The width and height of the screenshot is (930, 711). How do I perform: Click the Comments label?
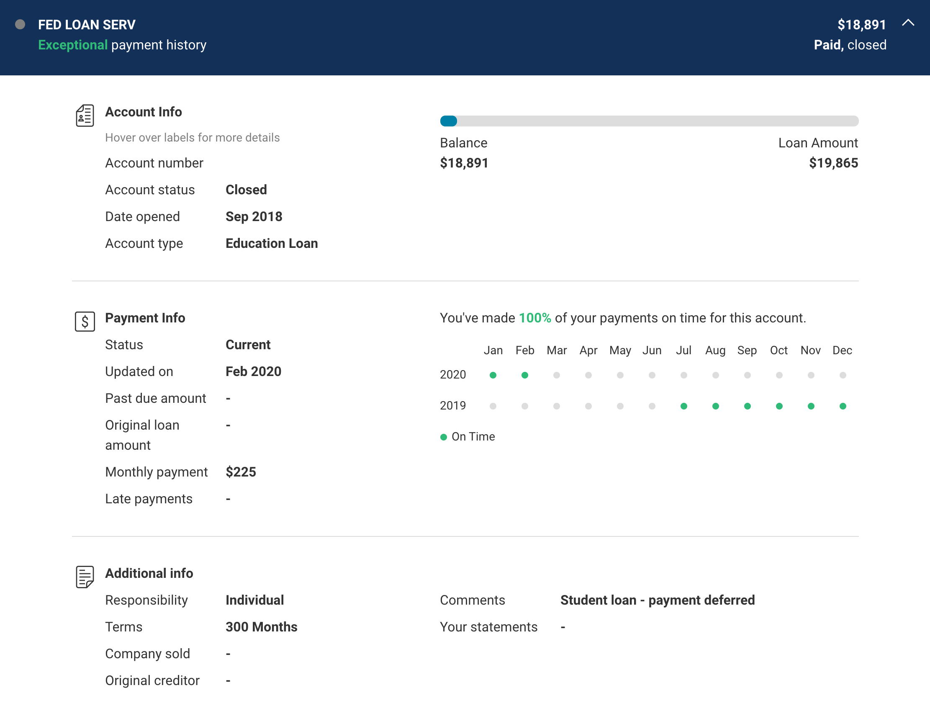click(x=473, y=600)
